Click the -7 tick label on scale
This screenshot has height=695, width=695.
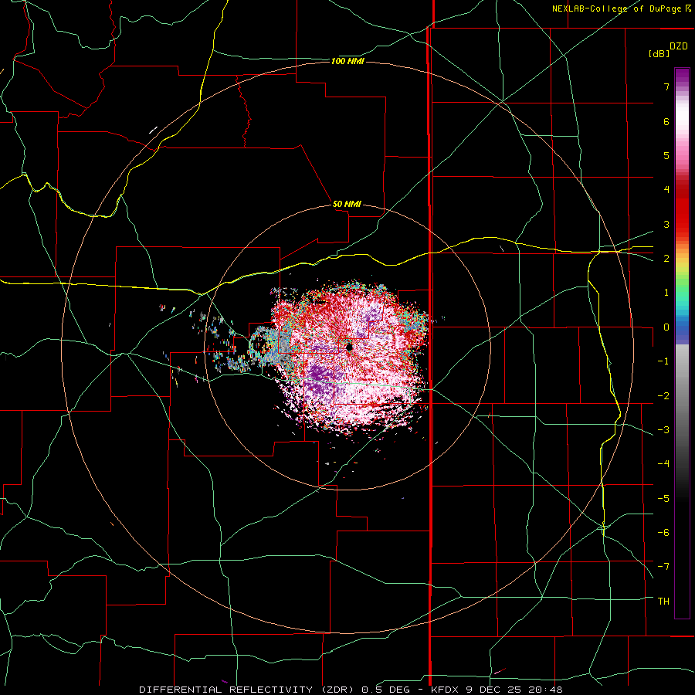pos(663,567)
